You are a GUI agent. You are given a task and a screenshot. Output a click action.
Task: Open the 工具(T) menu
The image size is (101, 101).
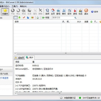pos(15,6)
